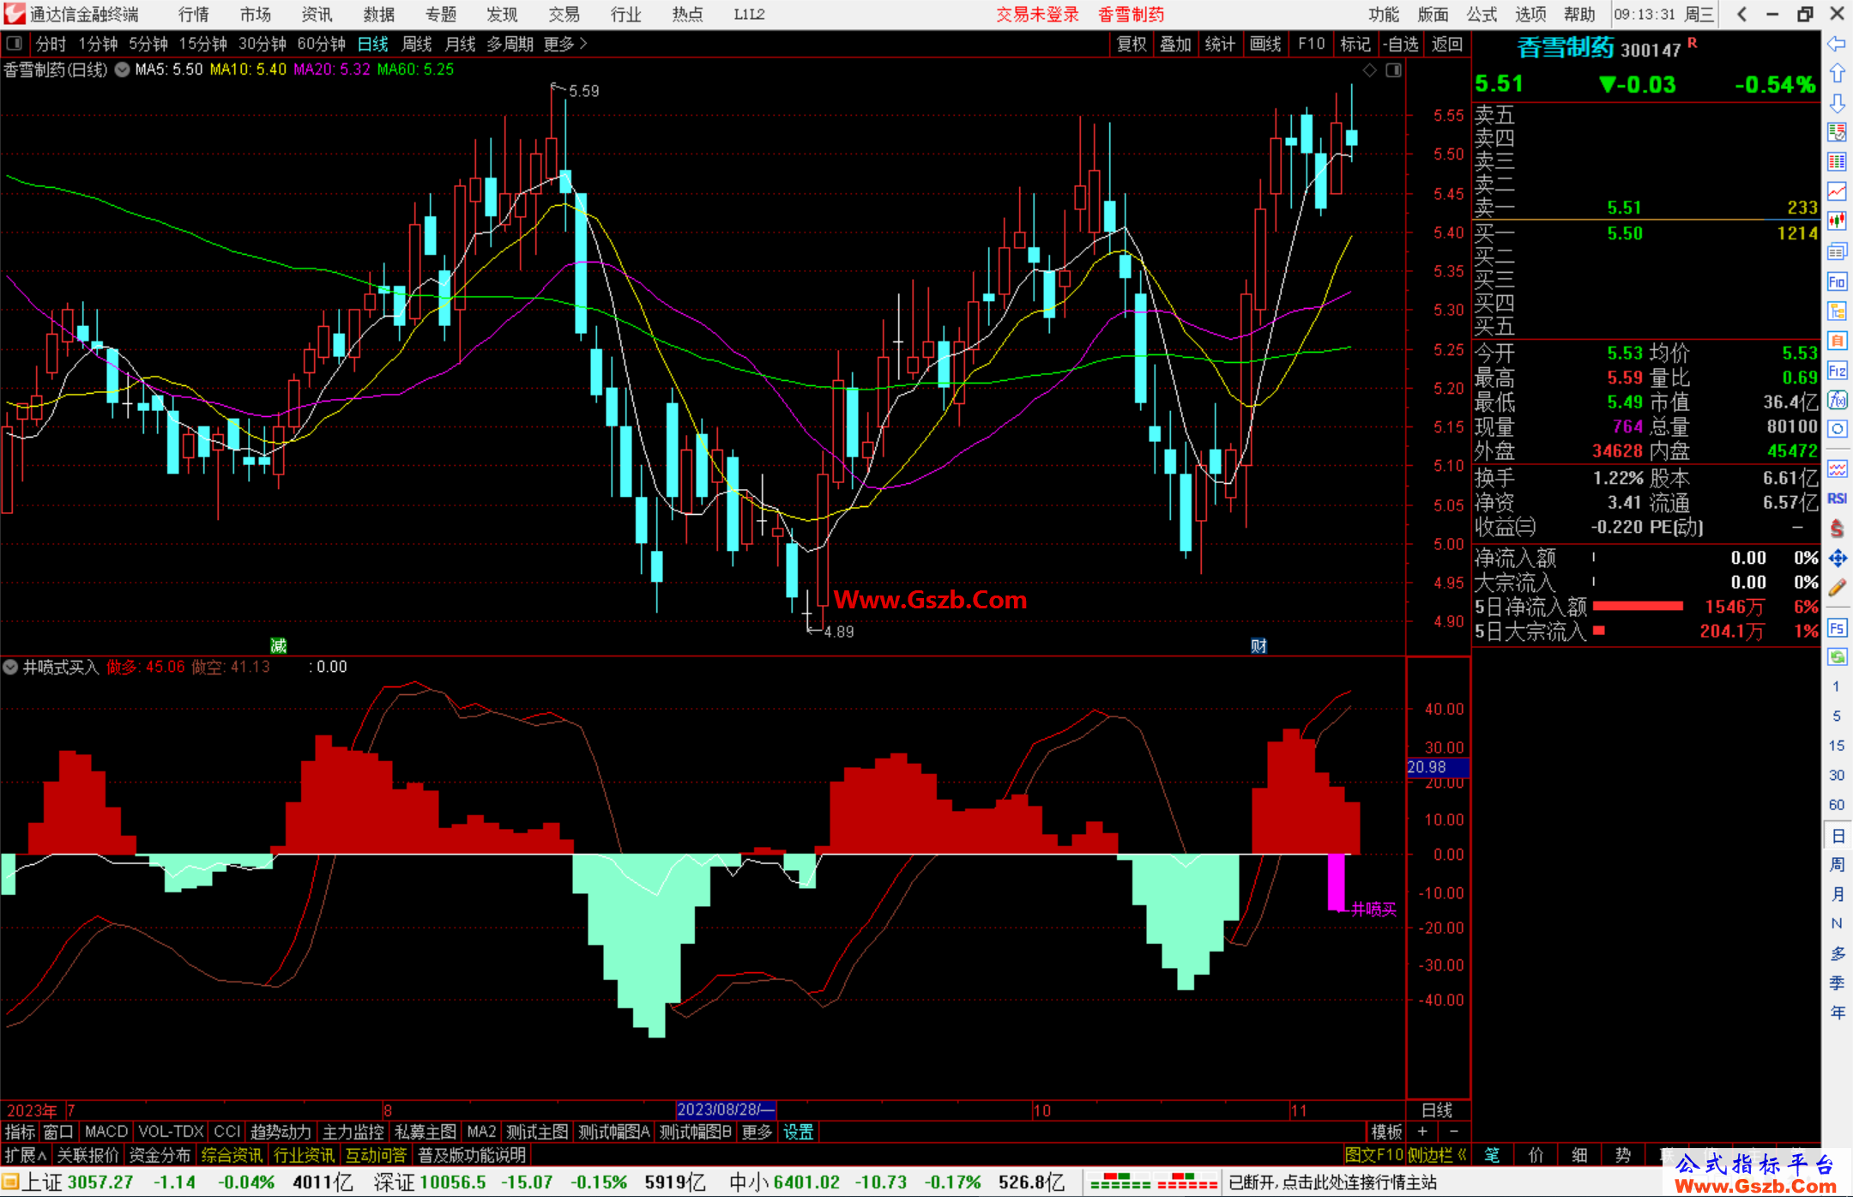Open the FS icon in right sidebar

point(1837,628)
